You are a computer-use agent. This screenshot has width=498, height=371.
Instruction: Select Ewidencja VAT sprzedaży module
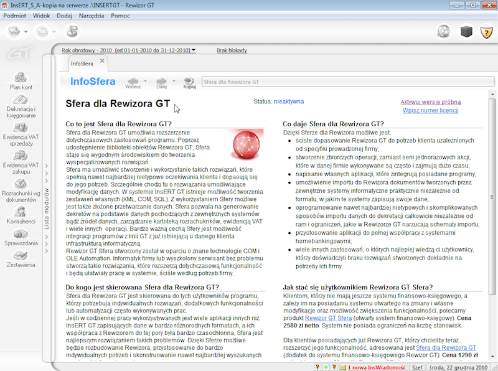pyautogui.click(x=21, y=134)
